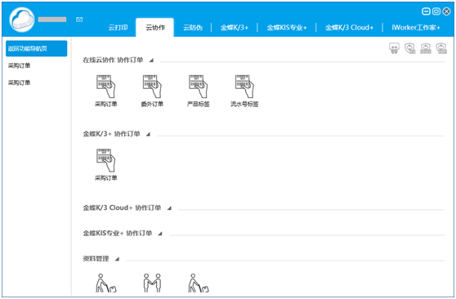Collapse the 金蝶K/3+ 协作订单 section
This screenshot has width=456, height=299.
[x=148, y=134]
